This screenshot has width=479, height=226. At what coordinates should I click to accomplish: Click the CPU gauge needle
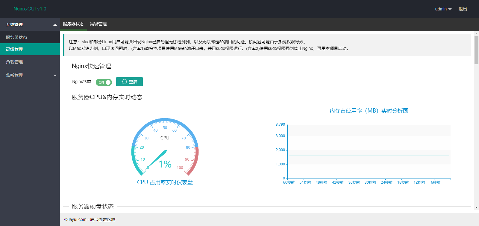point(158,159)
